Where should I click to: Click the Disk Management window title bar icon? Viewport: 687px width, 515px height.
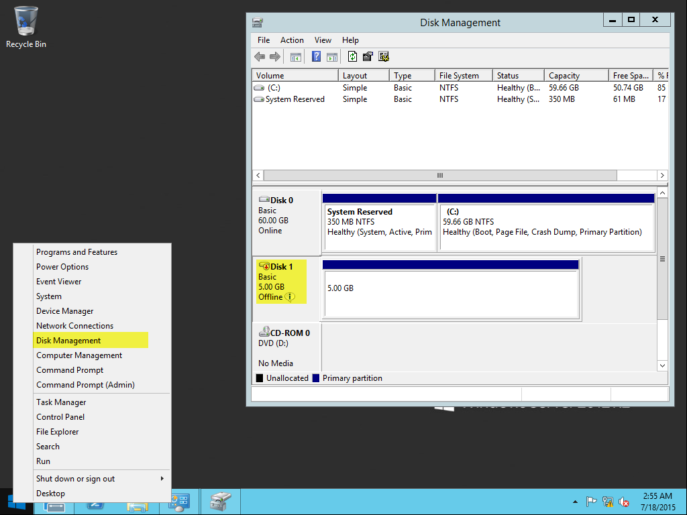[x=258, y=22]
